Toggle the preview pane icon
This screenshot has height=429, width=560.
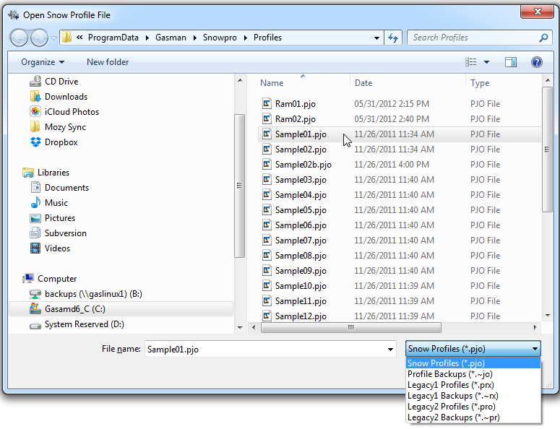tap(511, 63)
